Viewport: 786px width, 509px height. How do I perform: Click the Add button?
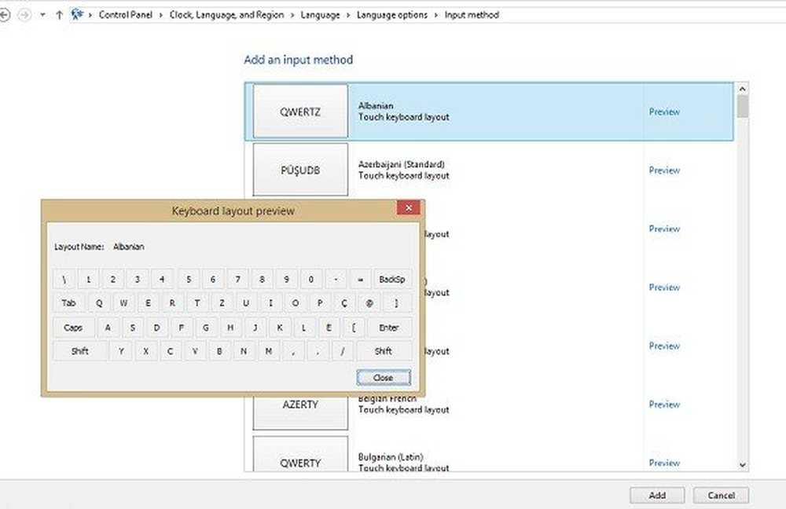click(657, 496)
